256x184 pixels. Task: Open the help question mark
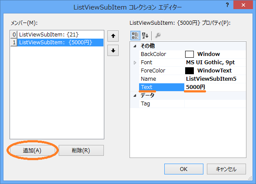227,5
